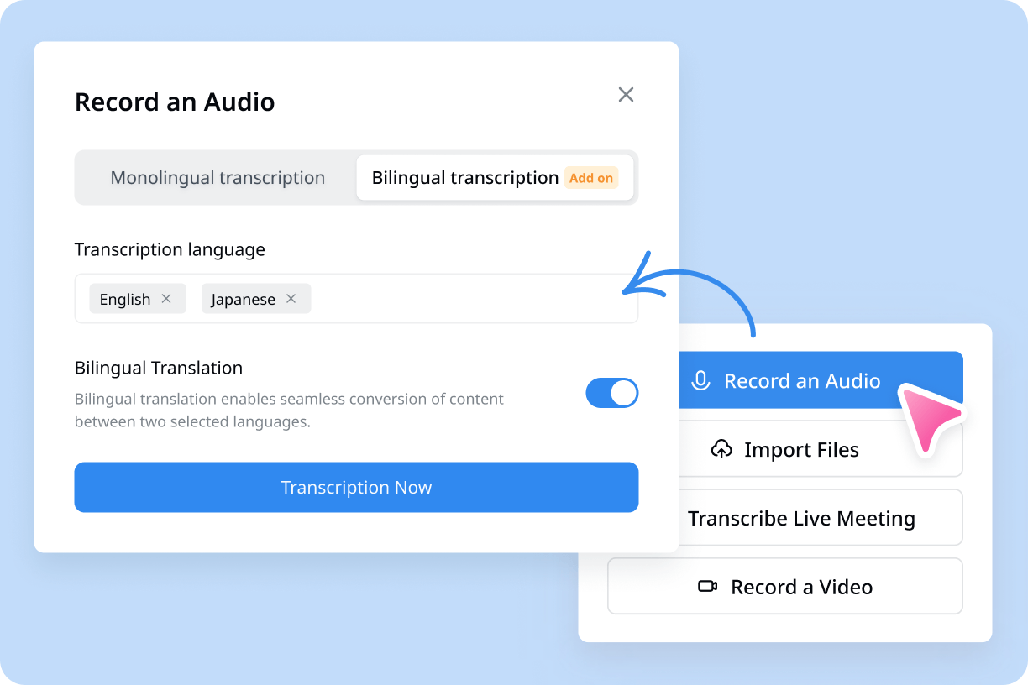Click the camera icon beside Record a Video
The width and height of the screenshot is (1028, 685).
[x=708, y=587]
